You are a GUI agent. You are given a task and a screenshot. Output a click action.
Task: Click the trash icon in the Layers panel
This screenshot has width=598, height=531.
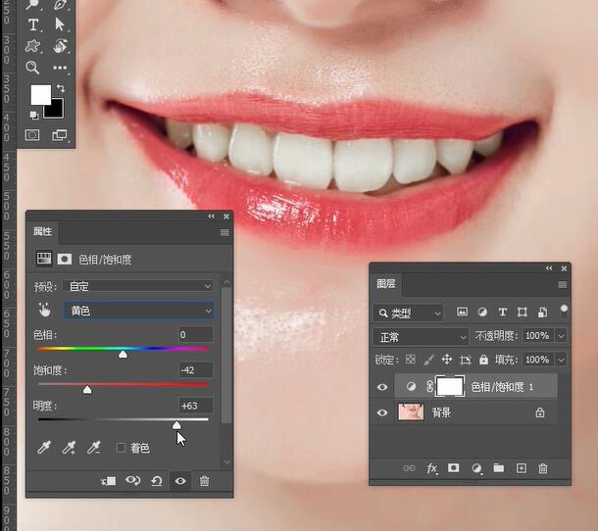coord(542,469)
